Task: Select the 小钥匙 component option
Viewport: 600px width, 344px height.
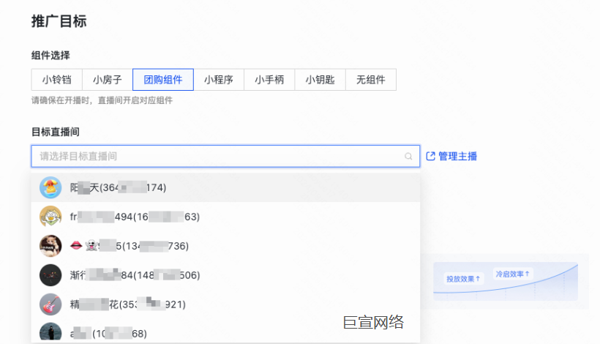Action: (320, 80)
